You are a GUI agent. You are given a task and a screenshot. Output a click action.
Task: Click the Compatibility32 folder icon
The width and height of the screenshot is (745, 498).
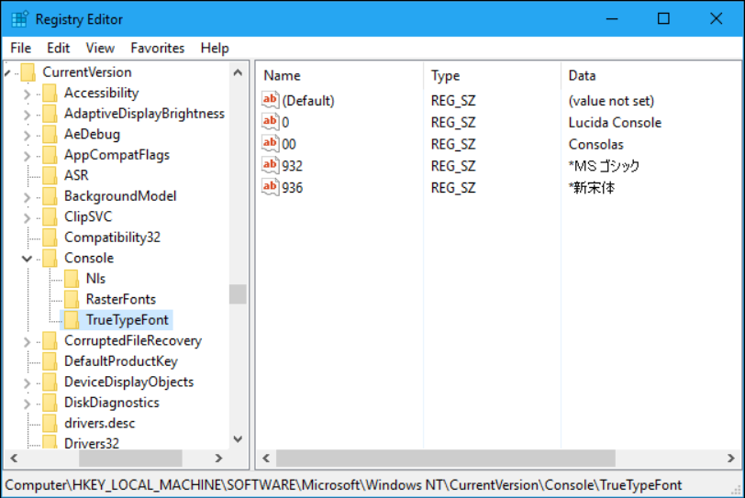[50, 238]
